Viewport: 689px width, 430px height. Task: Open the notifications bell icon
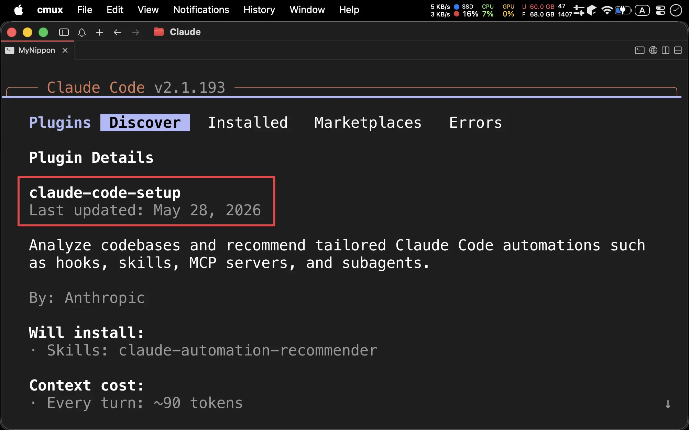click(82, 32)
